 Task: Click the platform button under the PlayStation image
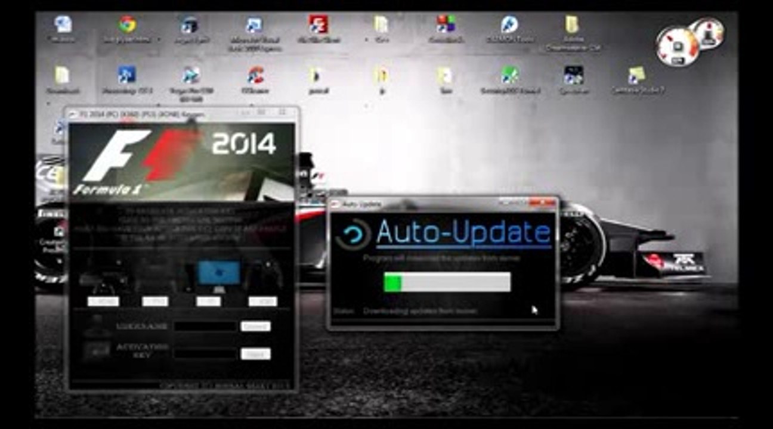tap(155, 301)
